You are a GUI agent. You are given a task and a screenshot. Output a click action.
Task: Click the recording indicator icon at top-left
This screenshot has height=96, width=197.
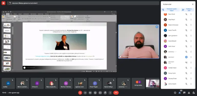[x=3, y=3]
